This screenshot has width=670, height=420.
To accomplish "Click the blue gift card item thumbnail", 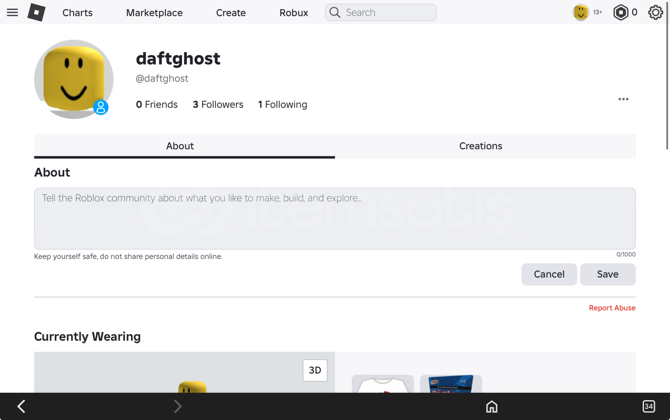I will click(x=451, y=384).
